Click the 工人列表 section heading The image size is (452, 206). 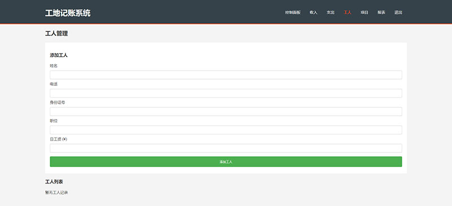pos(54,182)
